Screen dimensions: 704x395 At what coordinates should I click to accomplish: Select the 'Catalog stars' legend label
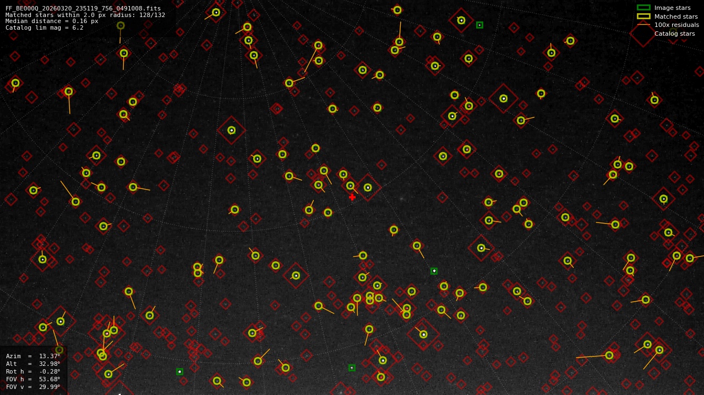coord(674,34)
